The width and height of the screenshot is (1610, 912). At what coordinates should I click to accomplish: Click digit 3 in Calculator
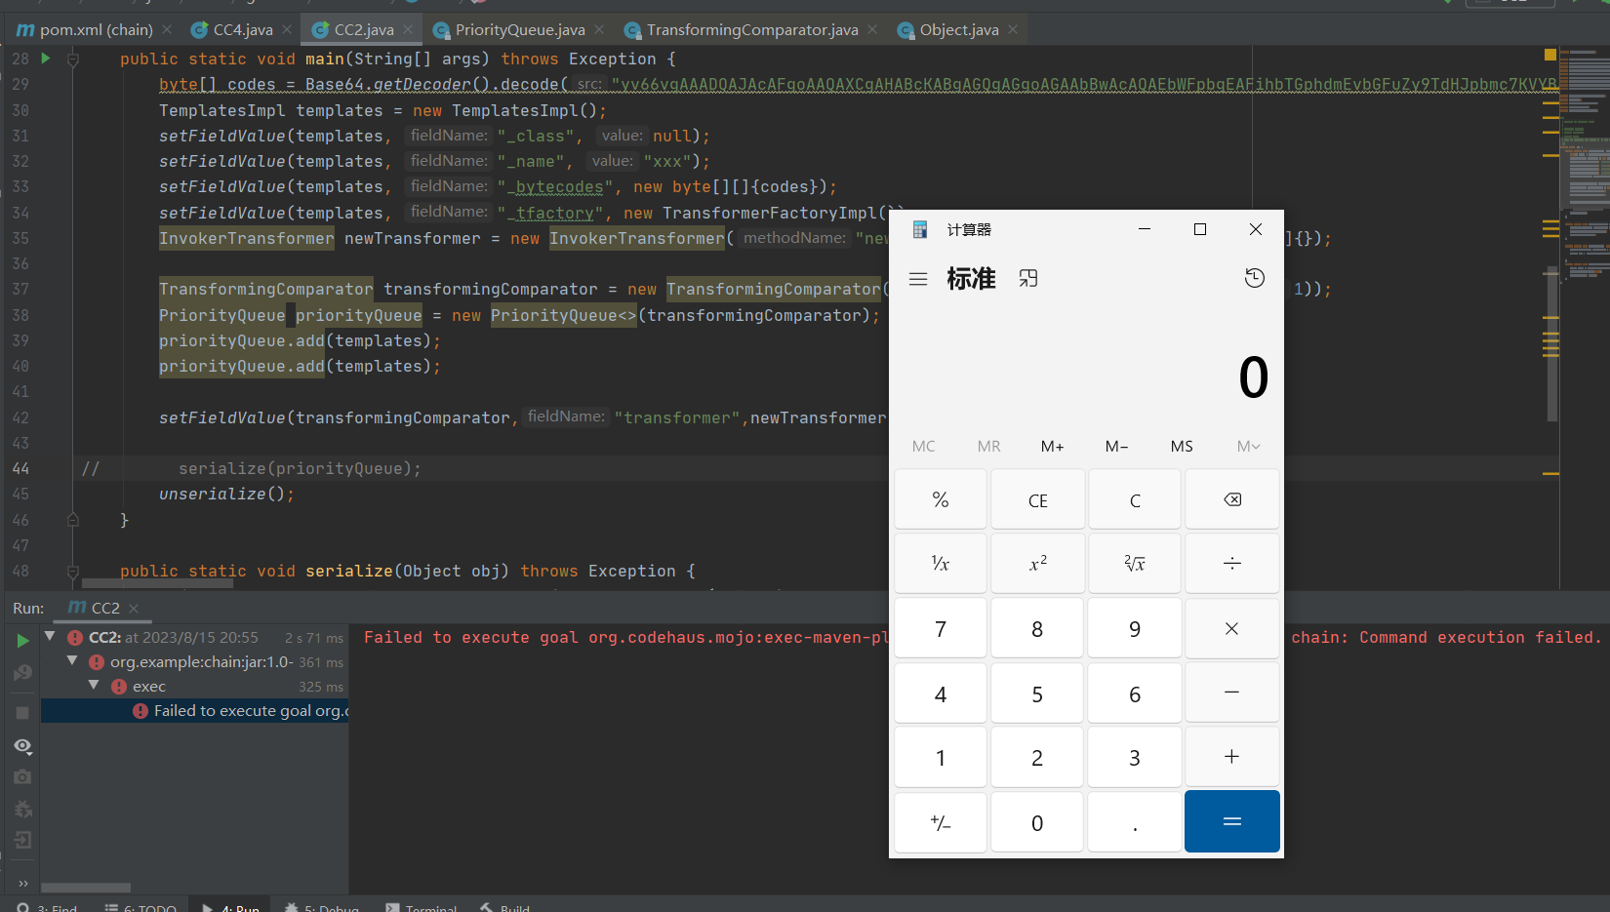[x=1135, y=757]
